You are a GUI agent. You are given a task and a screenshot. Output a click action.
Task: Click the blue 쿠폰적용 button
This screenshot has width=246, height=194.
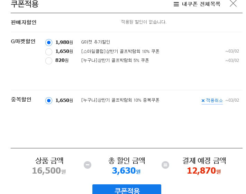coord(127,189)
